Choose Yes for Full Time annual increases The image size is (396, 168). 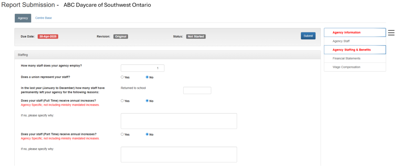[x=122, y=101]
